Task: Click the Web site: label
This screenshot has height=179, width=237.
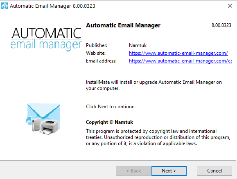Action: point(96,53)
